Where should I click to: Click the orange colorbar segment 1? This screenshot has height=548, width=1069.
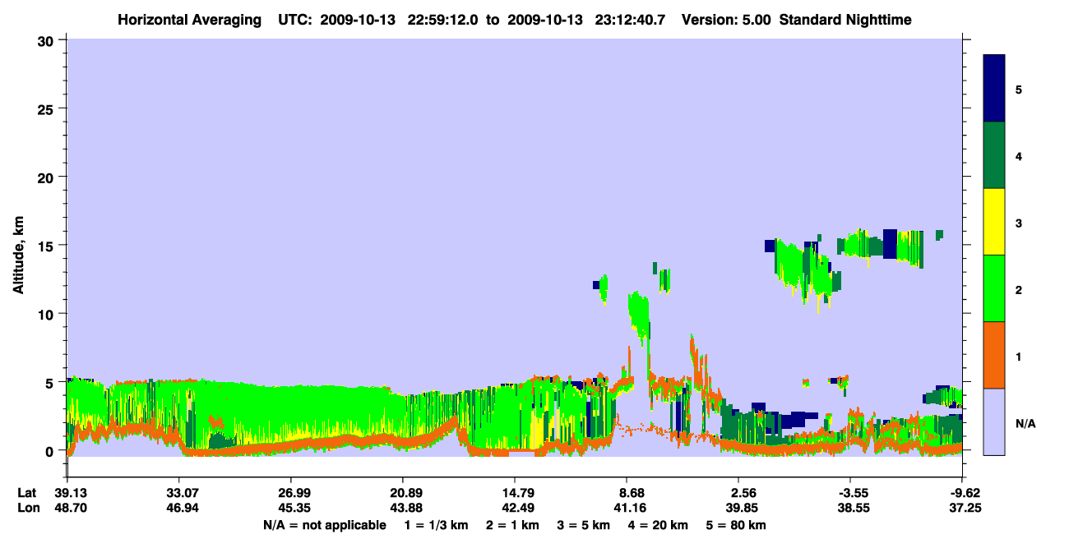point(994,355)
